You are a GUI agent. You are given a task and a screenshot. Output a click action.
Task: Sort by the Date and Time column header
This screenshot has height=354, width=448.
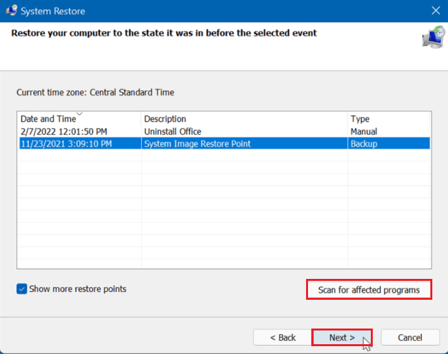pos(79,119)
